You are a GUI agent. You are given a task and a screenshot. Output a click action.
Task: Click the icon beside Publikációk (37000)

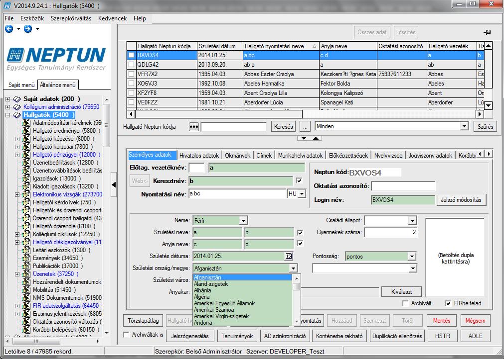coord(27,266)
